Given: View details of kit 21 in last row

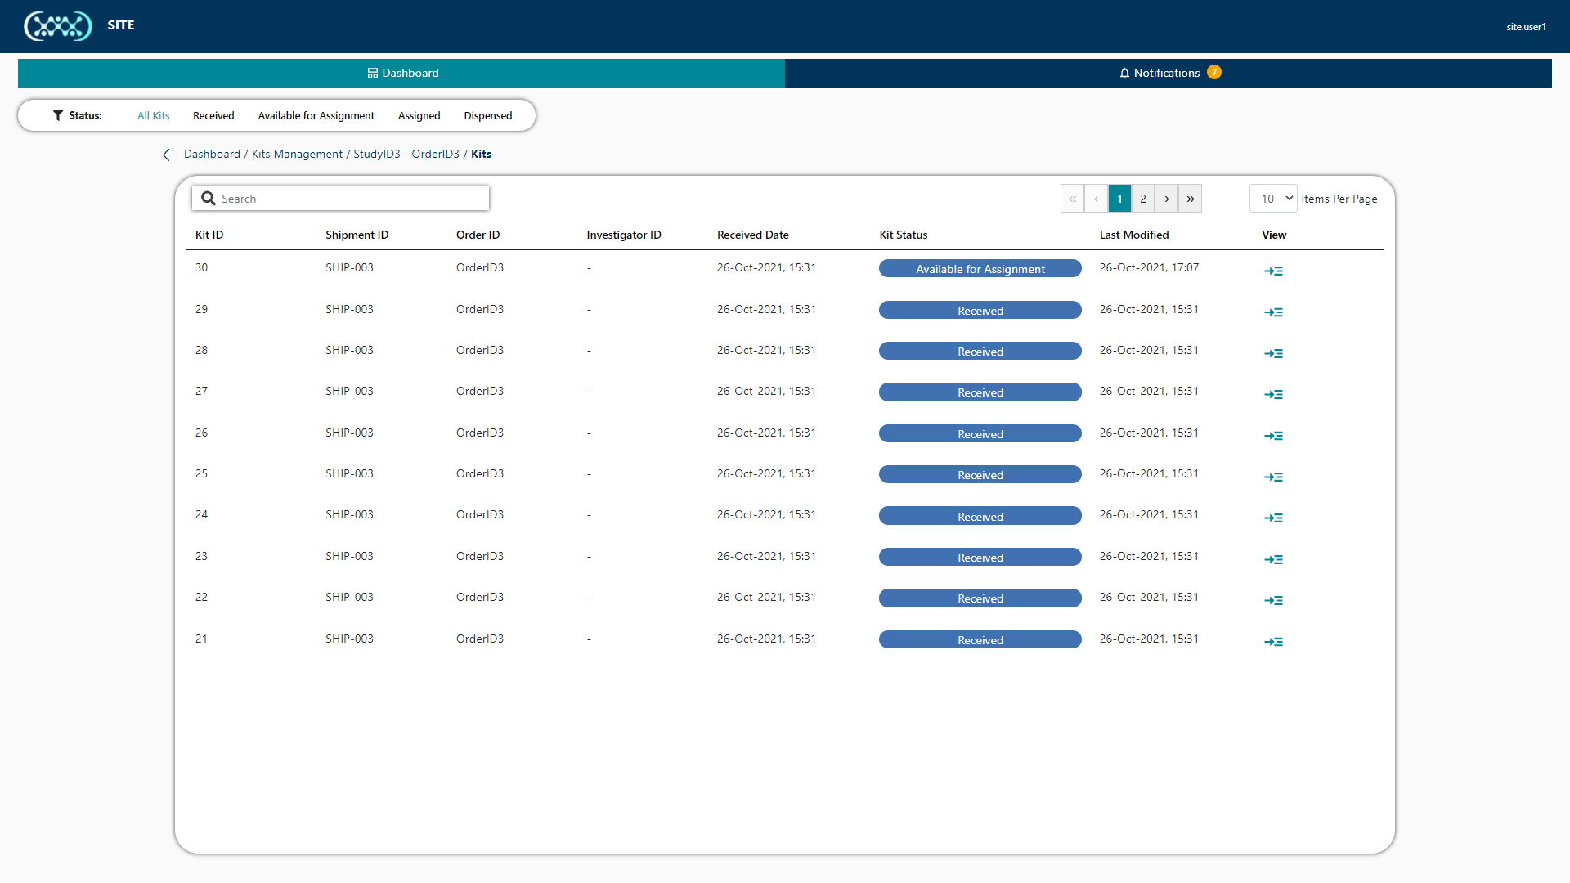Looking at the screenshot, I should (1274, 642).
